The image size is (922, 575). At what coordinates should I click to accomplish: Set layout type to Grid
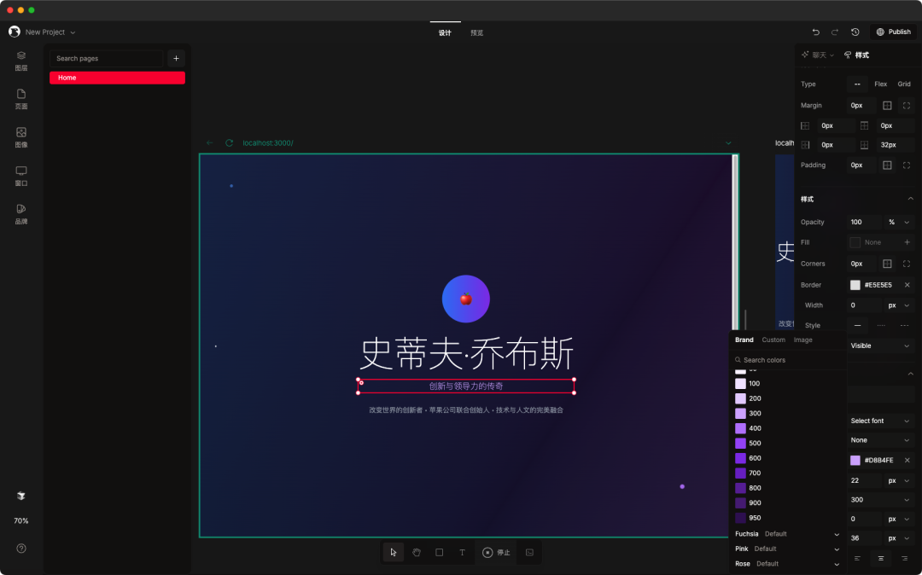[x=904, y=84]
